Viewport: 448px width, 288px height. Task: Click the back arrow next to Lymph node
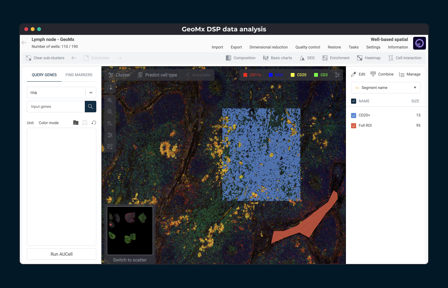pos(24,43)
